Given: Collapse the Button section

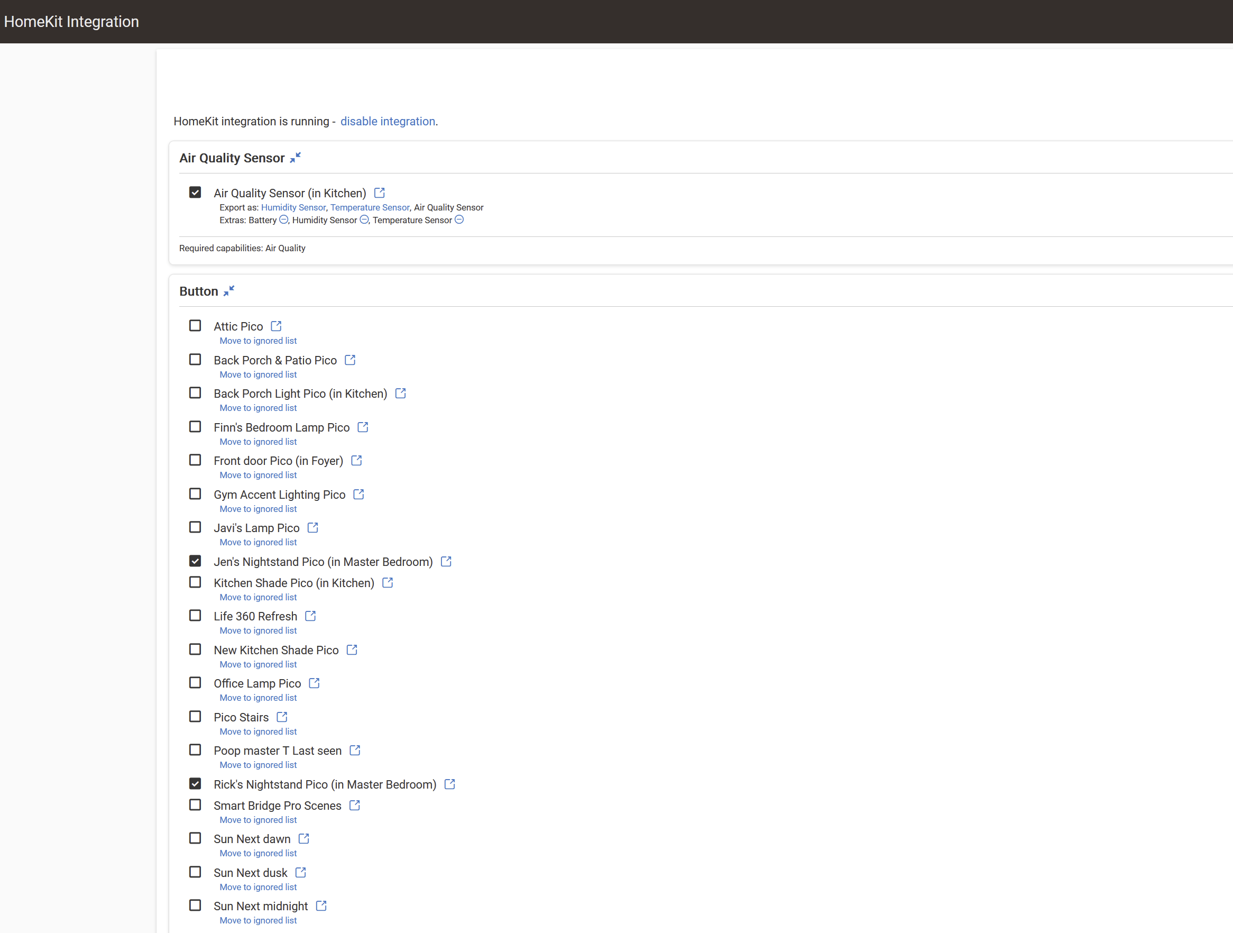Looking at the screenshot, I should pyautogui.click(x=229, y=291).
